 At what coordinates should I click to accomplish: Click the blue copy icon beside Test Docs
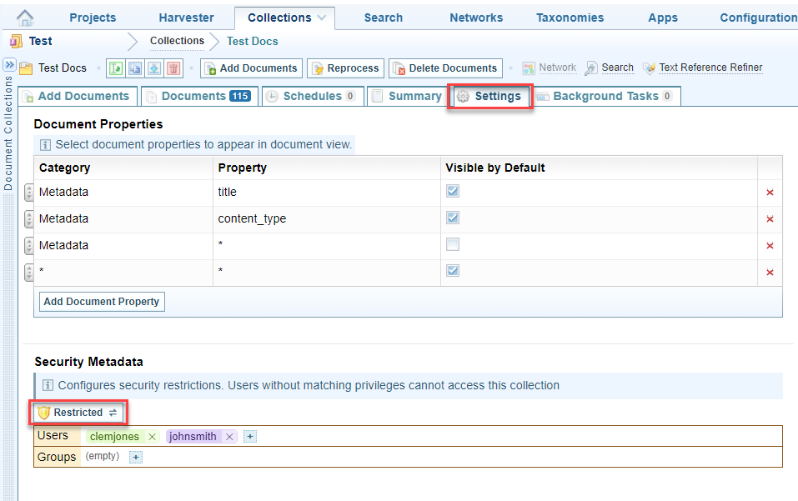pos(135,68)
